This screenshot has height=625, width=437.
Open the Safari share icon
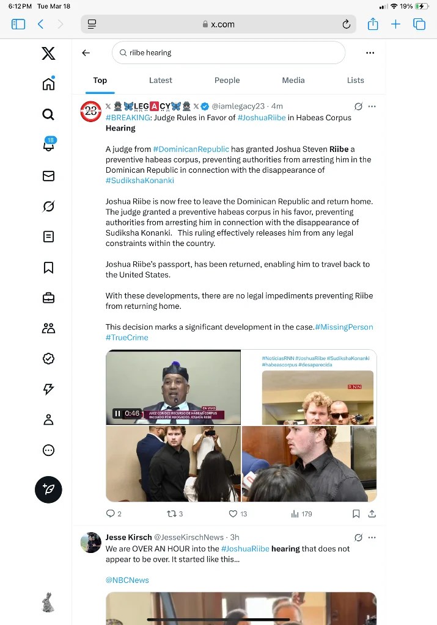coord(373,24)
